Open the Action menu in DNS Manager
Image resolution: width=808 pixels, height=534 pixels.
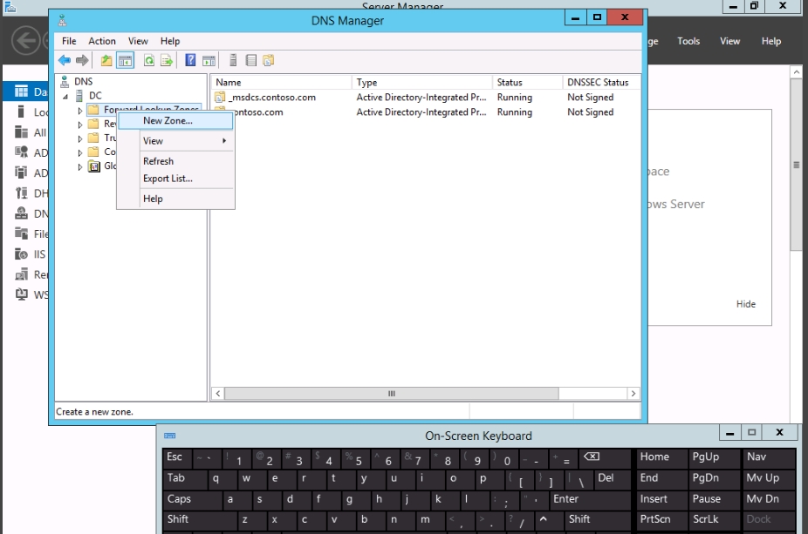point(102,41)
